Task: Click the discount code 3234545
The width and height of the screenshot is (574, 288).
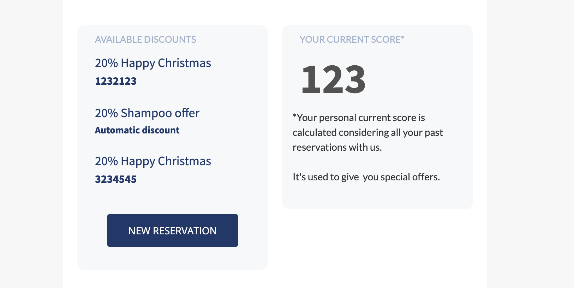Action: (x=116, y=179)
